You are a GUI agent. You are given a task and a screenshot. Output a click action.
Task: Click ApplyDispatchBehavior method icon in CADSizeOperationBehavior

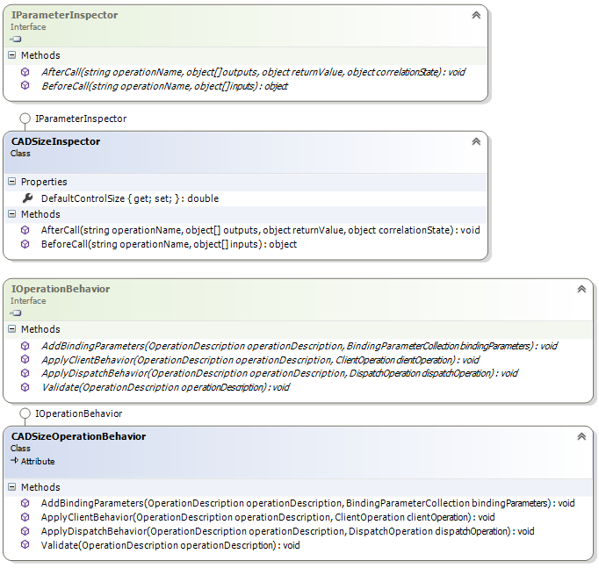point(25,531)
